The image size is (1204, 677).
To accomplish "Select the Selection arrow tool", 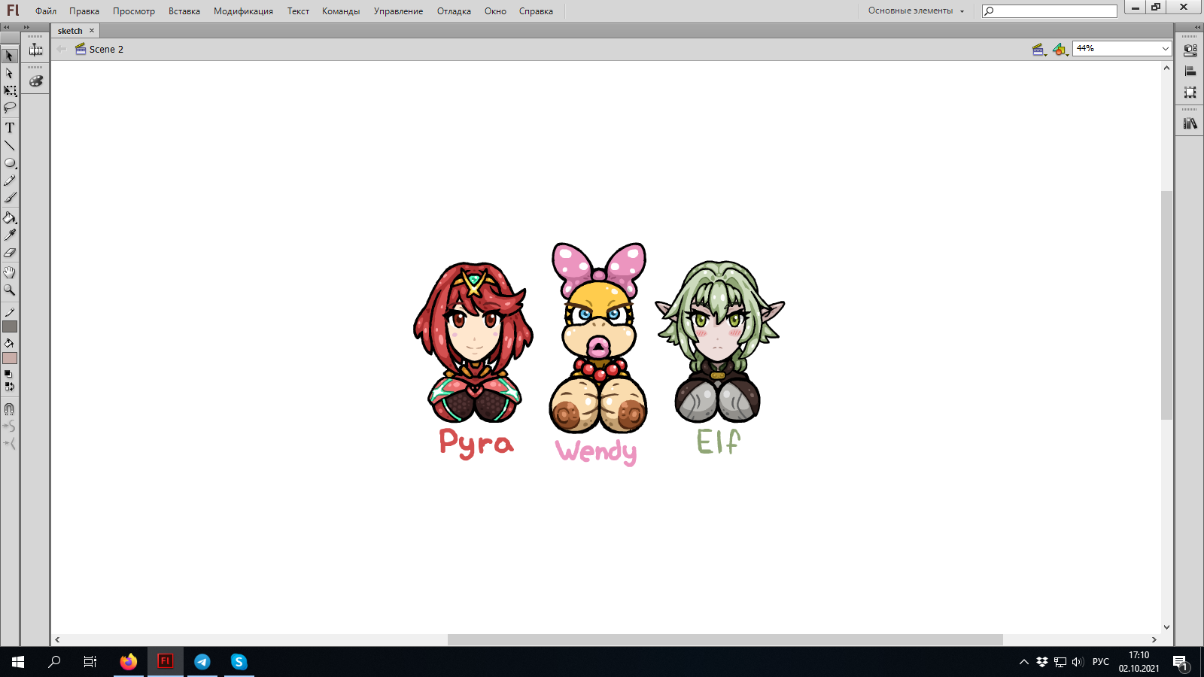I will (x=10, y=56).
